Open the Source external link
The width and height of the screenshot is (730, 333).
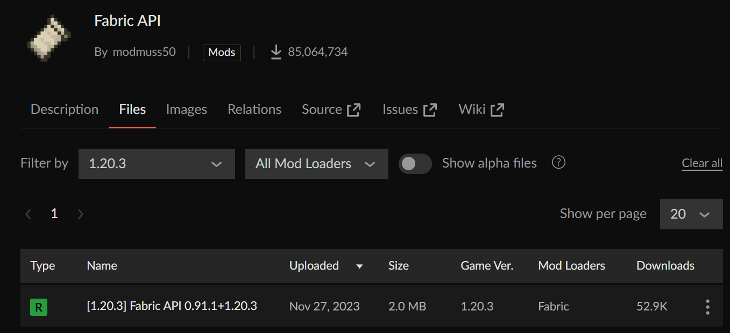[x=331, y=110]
